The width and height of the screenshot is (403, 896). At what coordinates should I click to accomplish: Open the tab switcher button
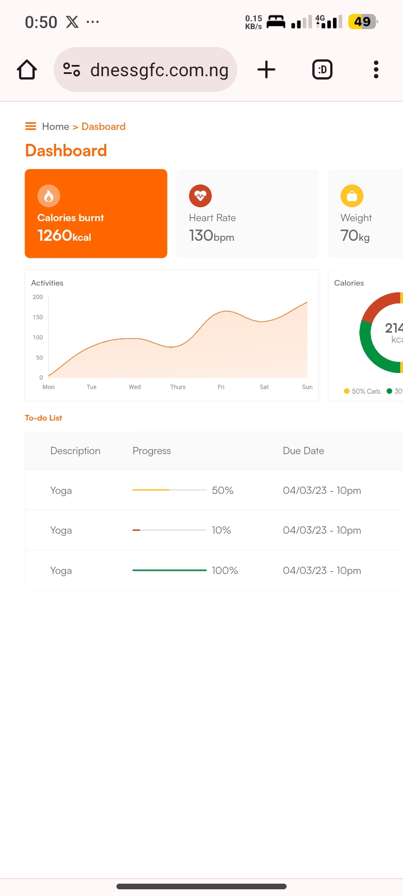[x=322, y=70]
